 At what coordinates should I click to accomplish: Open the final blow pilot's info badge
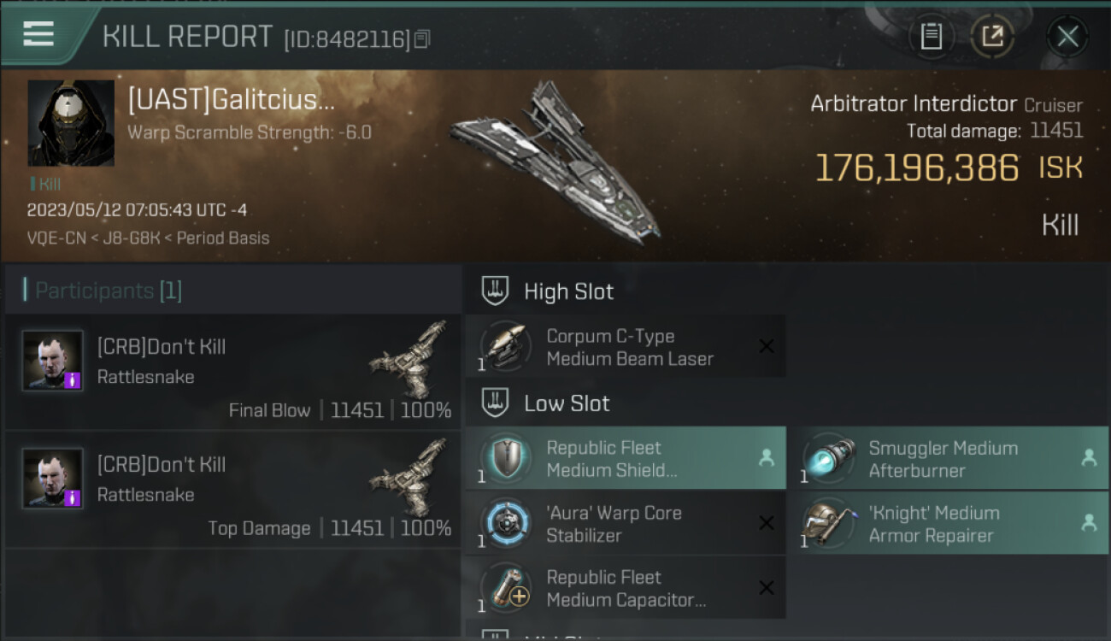(x=72, y=379)
